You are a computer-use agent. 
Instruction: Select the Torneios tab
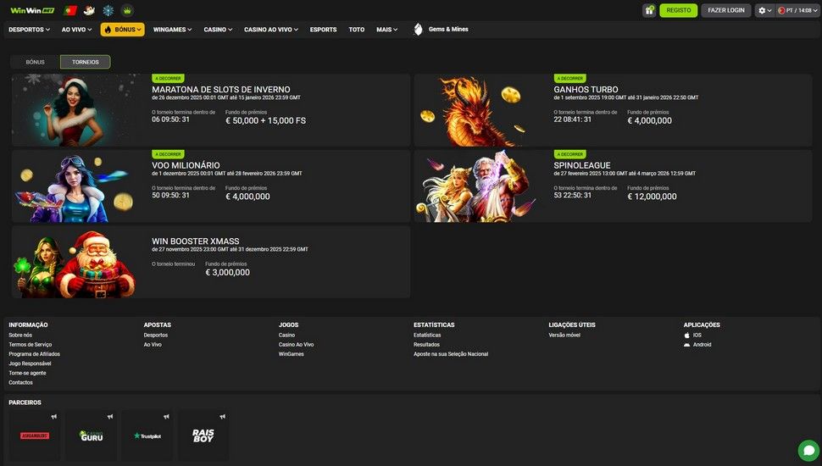point(85,62)
